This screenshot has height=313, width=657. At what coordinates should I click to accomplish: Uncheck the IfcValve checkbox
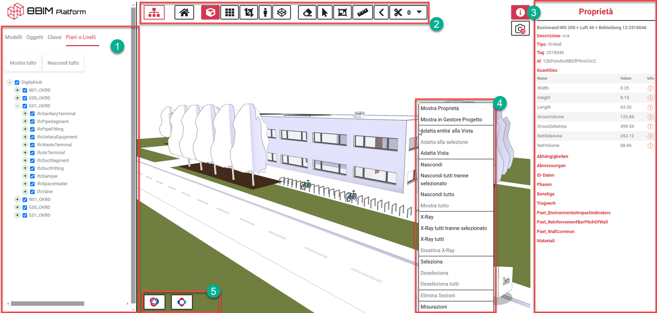click(32, 192)
